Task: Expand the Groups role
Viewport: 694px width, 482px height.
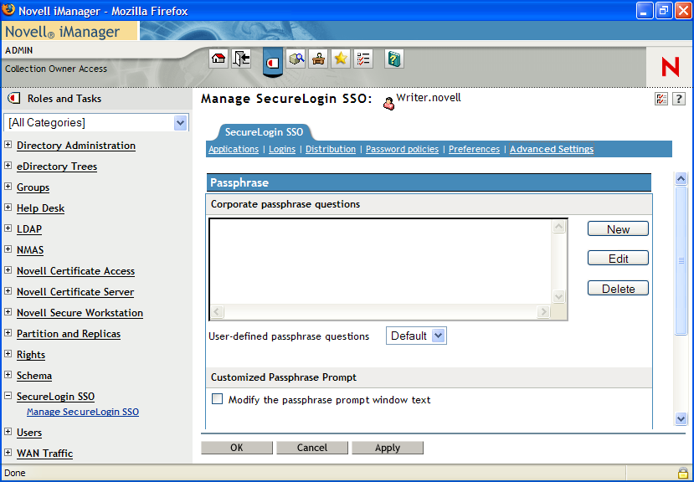Action: (8, 187)
